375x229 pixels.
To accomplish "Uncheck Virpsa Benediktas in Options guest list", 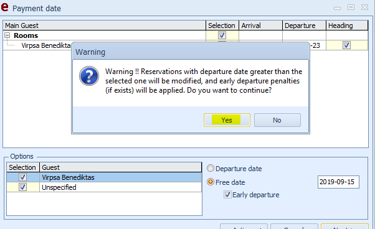I will [x=22, y=177].
